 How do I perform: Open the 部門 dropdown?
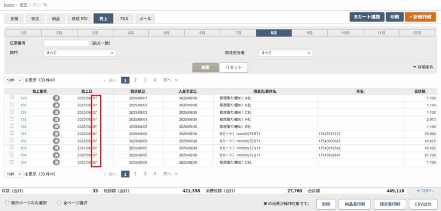[80, 53]
